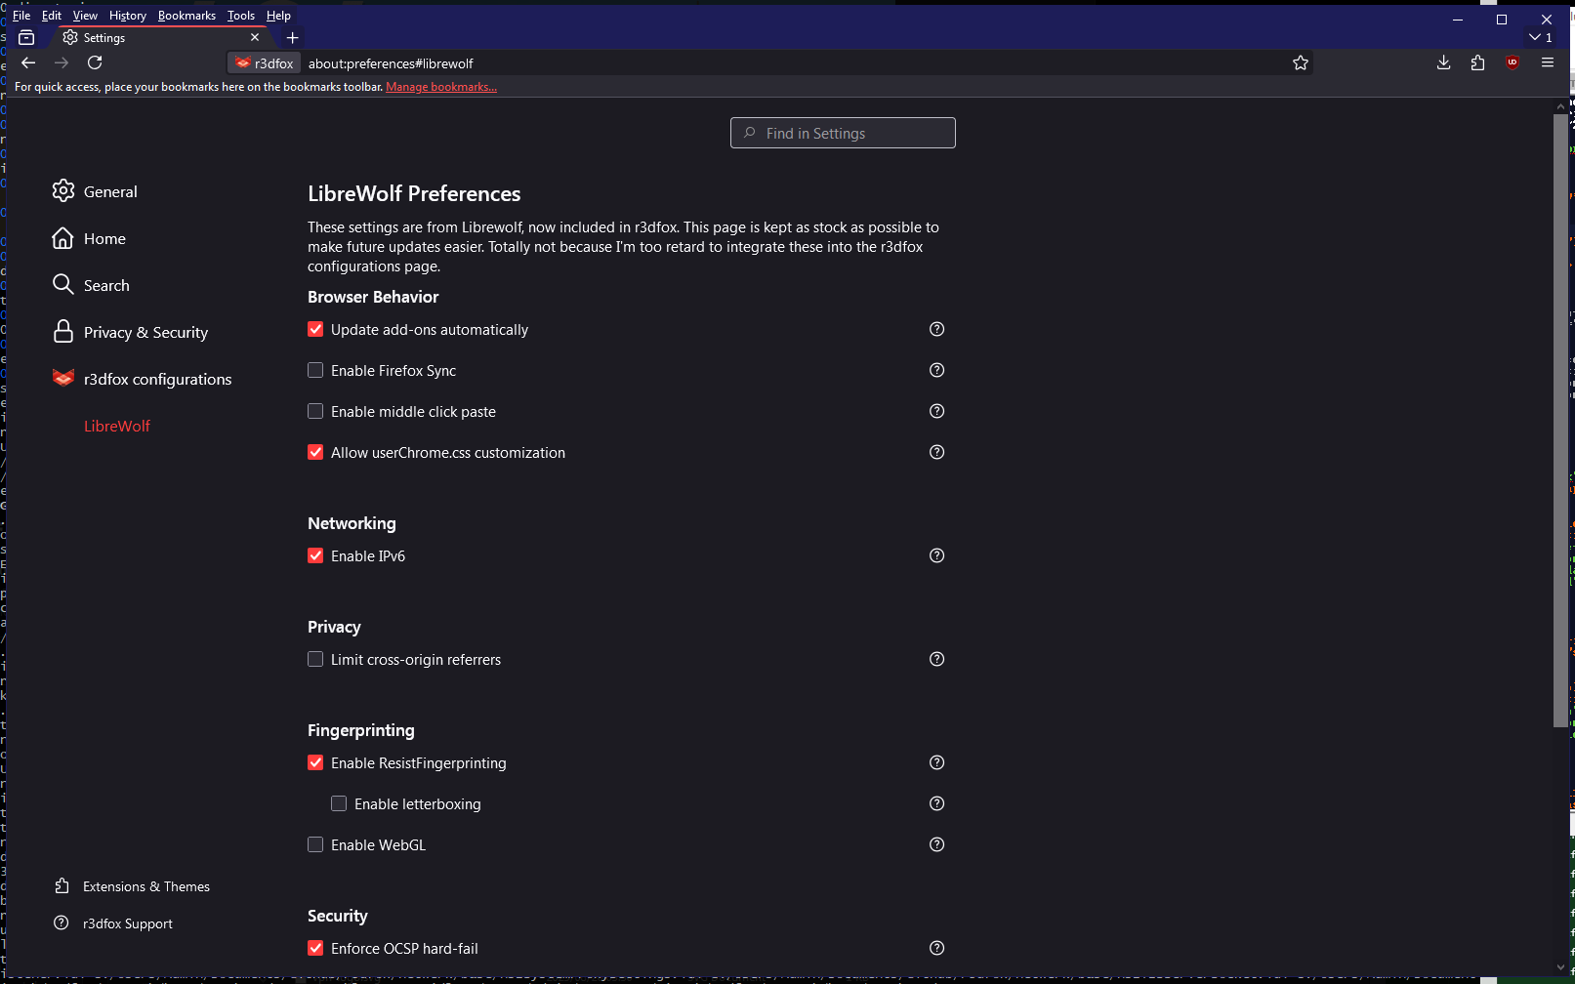Viewport: 1575px width, 984px height.
Task: Open the hamburger application menu
Action: pos(1547,62)
